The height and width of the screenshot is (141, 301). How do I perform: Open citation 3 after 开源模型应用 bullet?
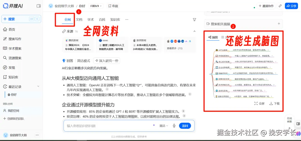click(183, 111)
